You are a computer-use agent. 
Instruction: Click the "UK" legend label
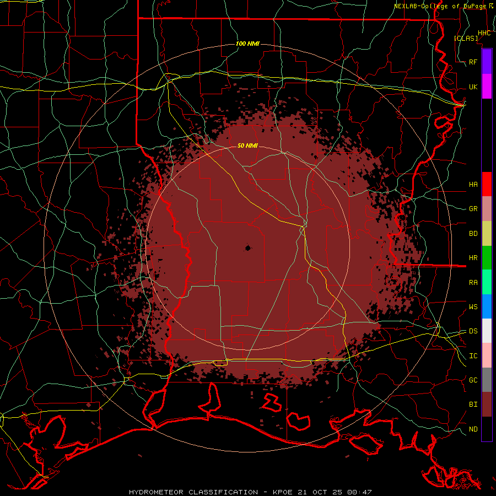pos(473,87)
